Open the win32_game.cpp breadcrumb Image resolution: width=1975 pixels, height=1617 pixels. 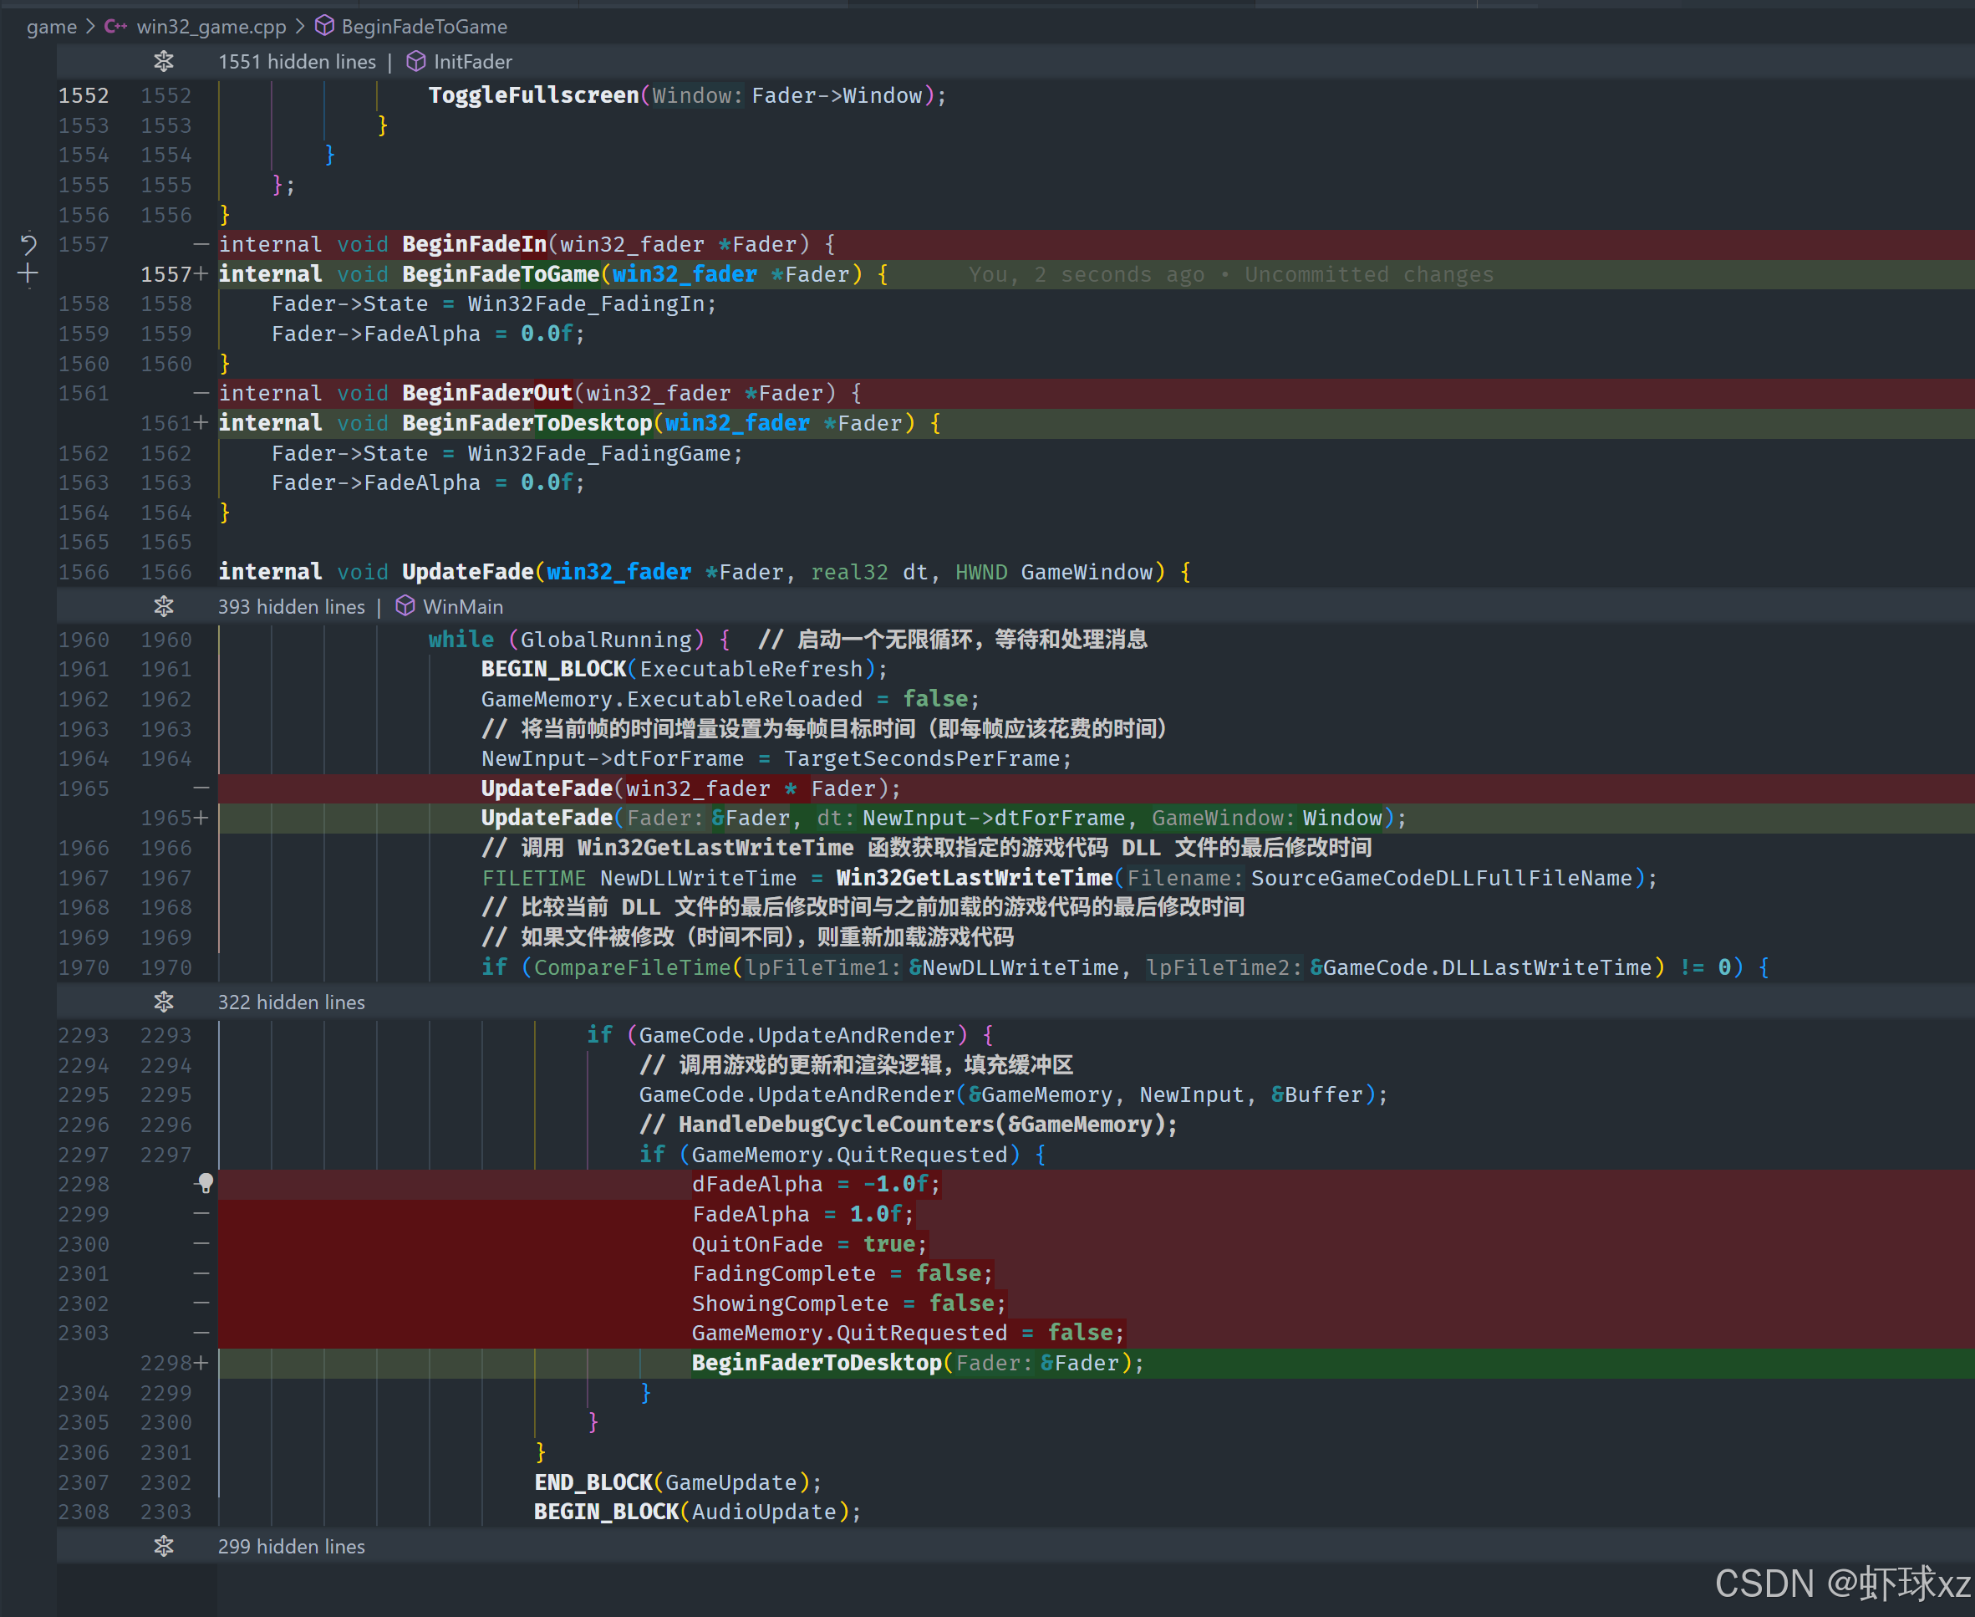click(211, 26)
